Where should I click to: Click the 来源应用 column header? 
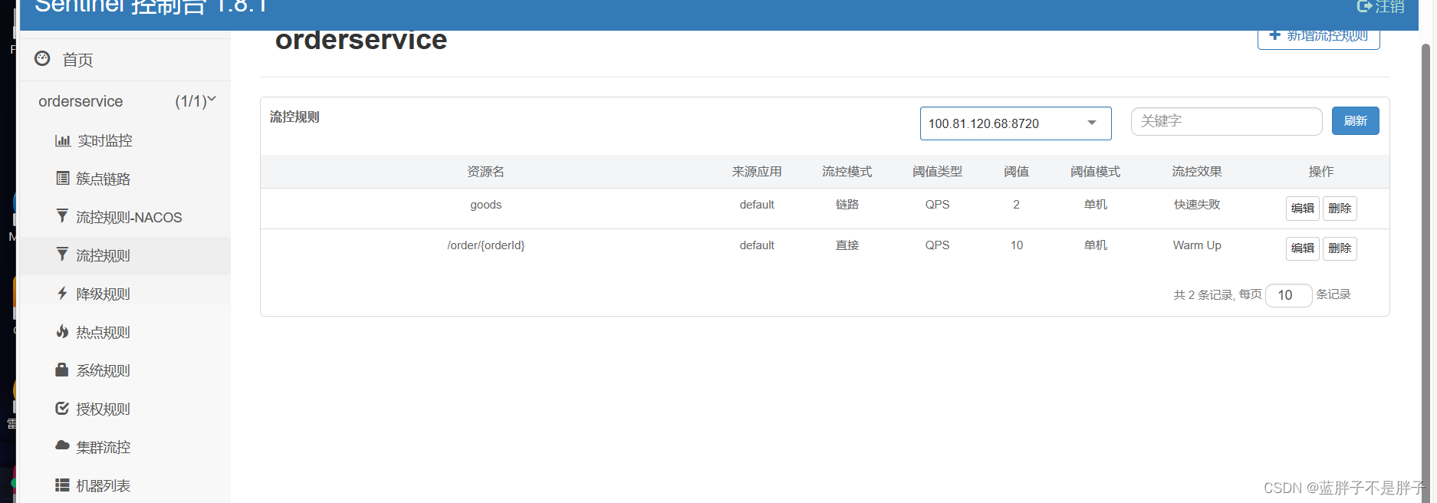[757, 172]
